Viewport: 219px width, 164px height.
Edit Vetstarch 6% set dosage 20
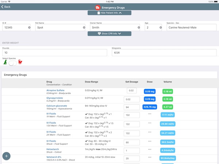pyautogui.click(x=132, y=159)
